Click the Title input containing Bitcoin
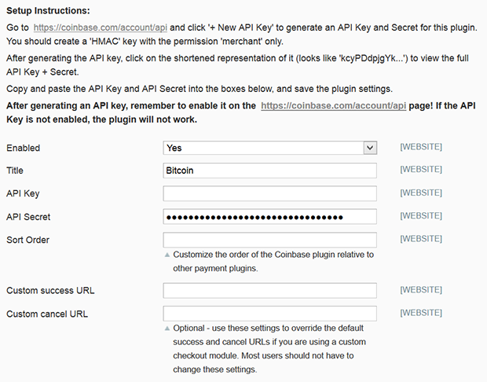 coord(270,171)
